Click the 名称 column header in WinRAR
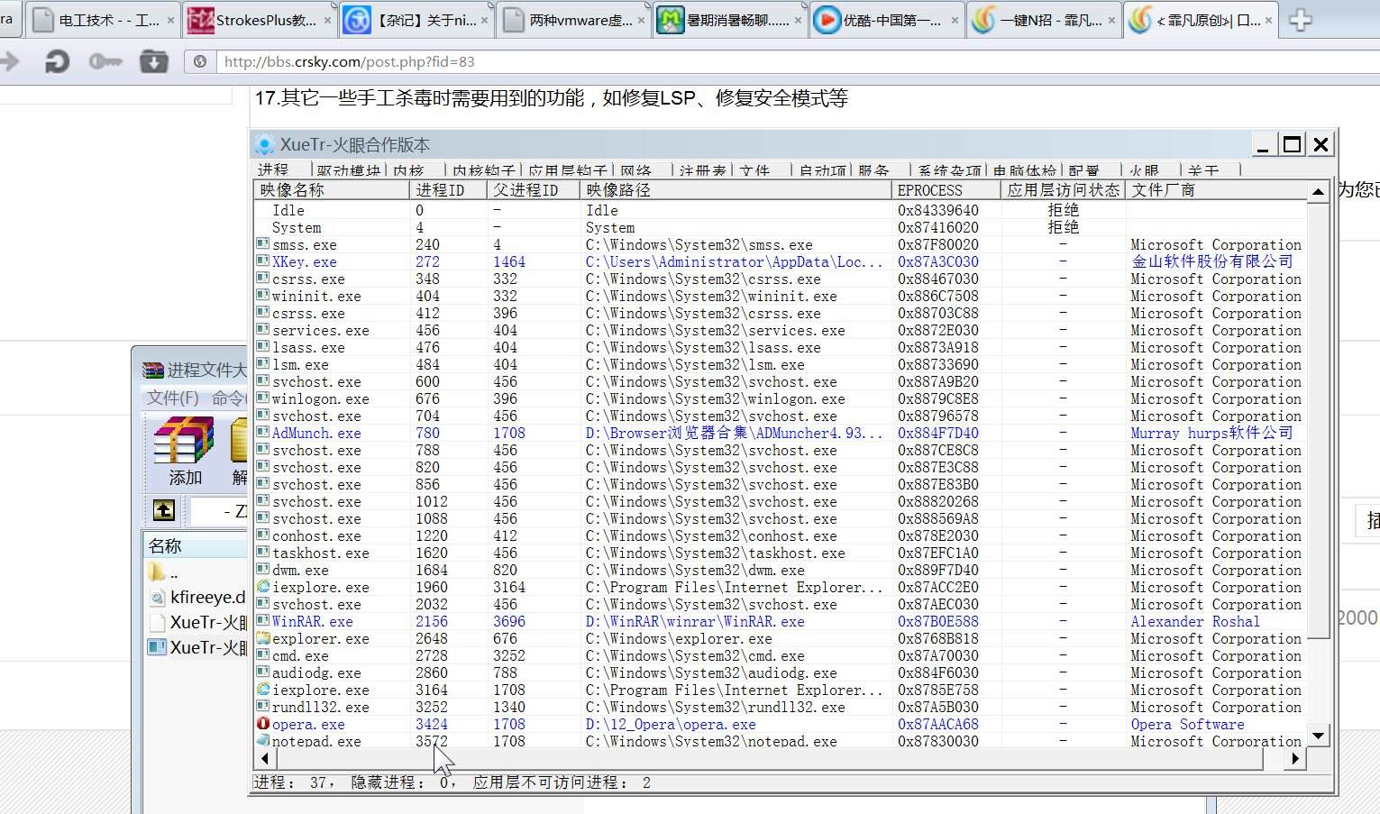This screenshot has width=1380, height=814. coord(195,545)
